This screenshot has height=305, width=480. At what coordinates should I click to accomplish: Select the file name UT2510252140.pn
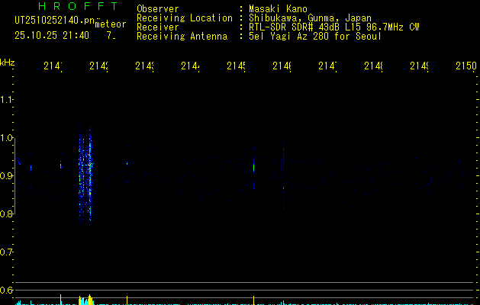(55, 20)
